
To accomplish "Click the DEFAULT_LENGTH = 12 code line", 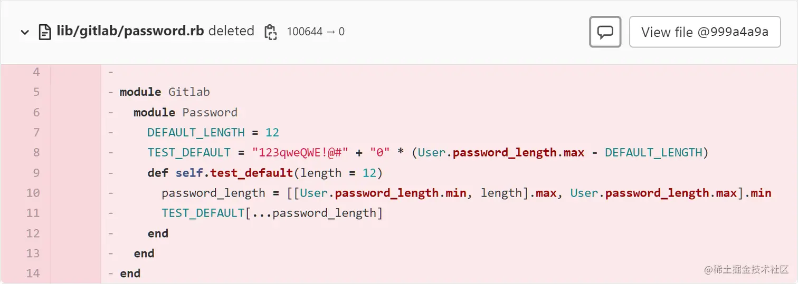I will pyautogui.click(x=213, y=132).
